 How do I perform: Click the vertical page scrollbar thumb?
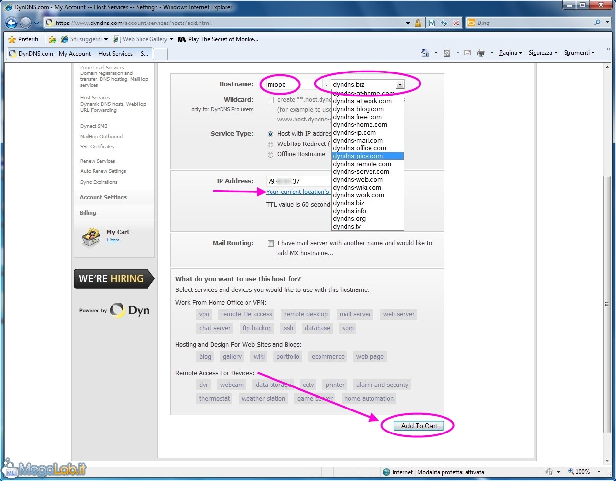[x=607, y=304]
